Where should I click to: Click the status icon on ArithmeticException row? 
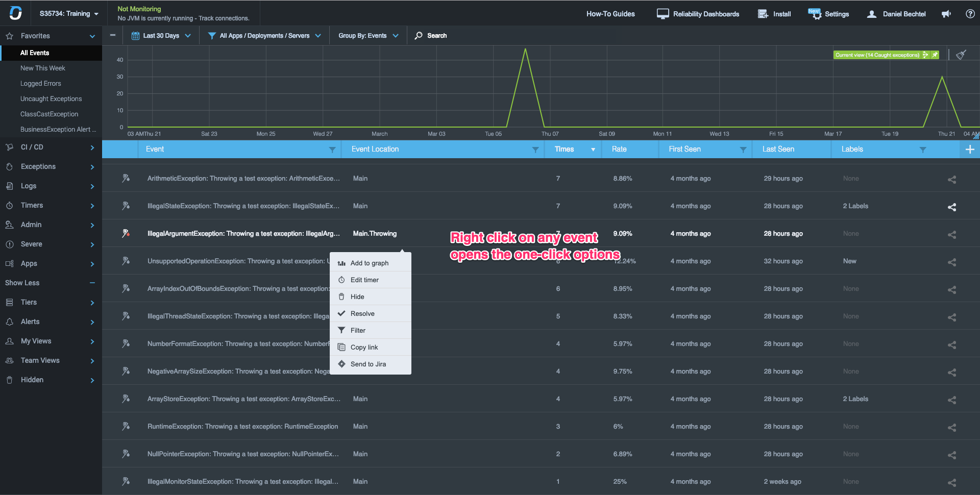coord(126,178)
